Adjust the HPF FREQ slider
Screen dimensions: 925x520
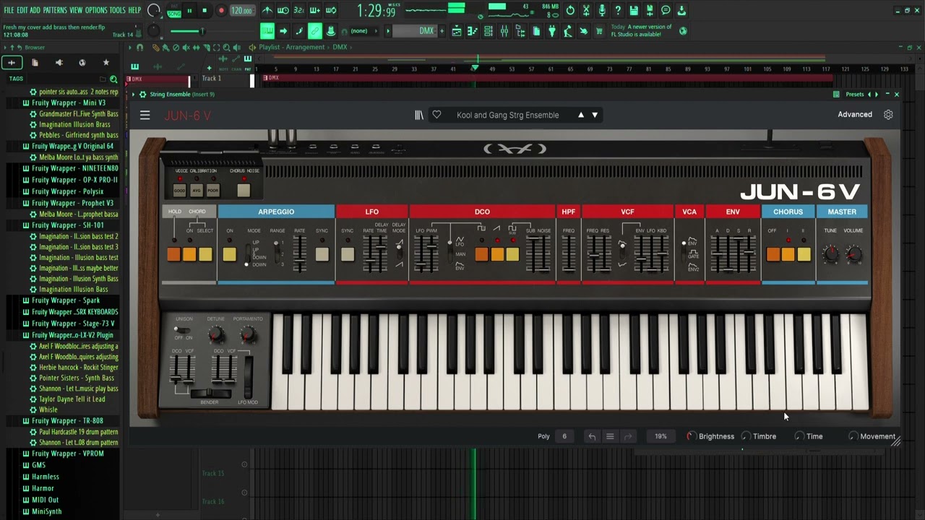(x=569, y=254)
